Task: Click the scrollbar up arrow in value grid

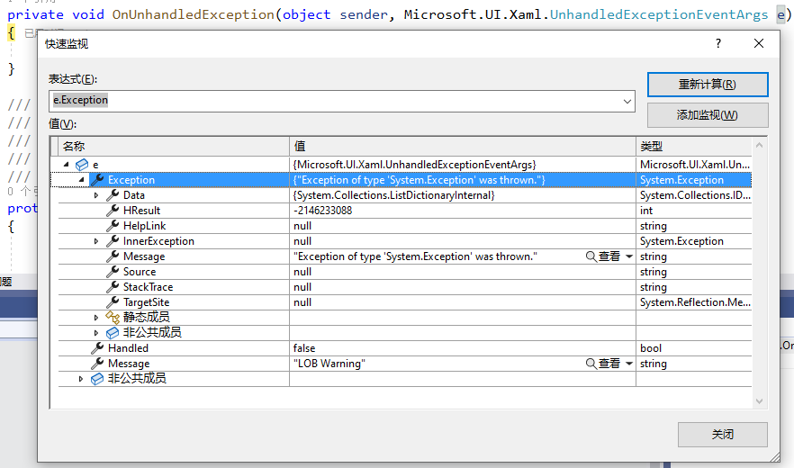Action: click(x=759, y=146)
